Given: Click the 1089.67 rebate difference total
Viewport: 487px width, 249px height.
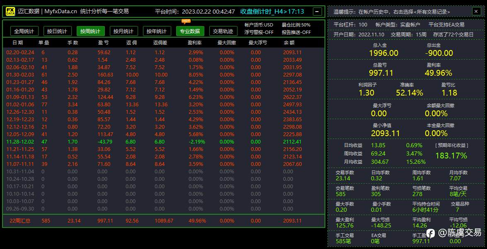Looking at the screenshot, I should [164, 221].
